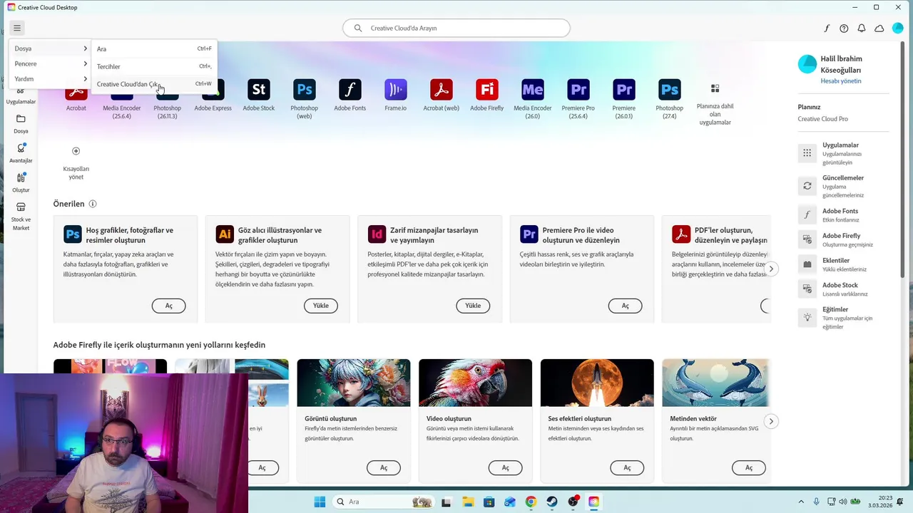Click the Creative Cloud search field
Viewport: 913px width, 513px height.
point(456,28)
